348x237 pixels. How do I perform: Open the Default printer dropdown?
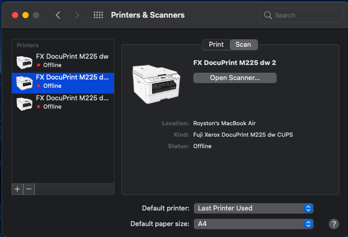pyautogui.click(x=253, y=208)
